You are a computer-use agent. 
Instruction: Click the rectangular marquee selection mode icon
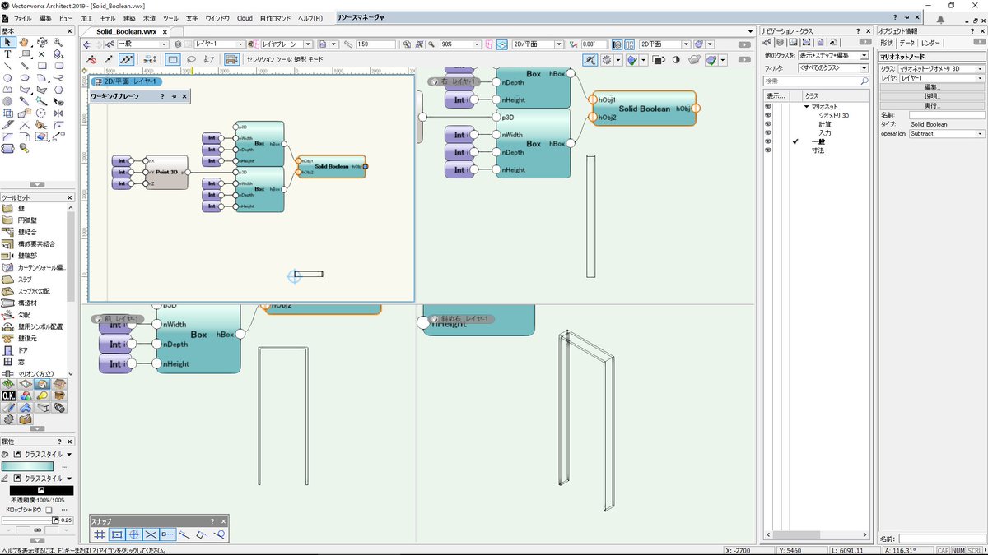point(173,59)
